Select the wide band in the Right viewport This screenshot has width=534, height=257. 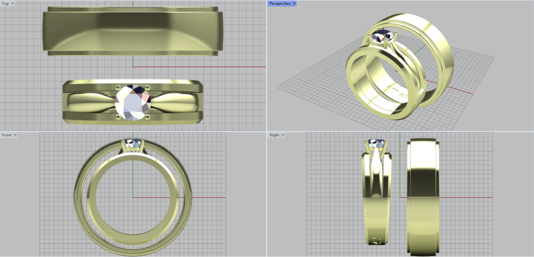click(423, 197)
